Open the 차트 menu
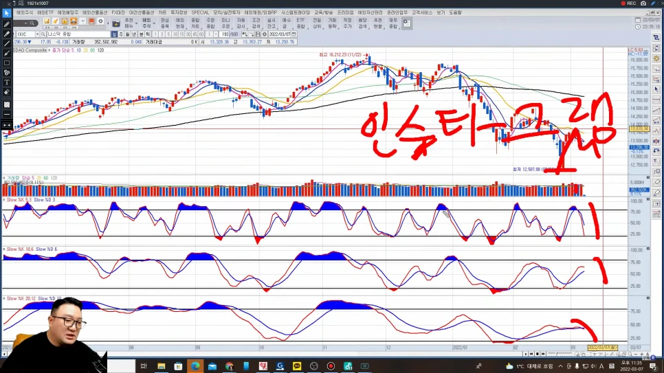Image resolution: width=664 pixels, height=373 pixels. pyautogui.click(x=162, y=12)
